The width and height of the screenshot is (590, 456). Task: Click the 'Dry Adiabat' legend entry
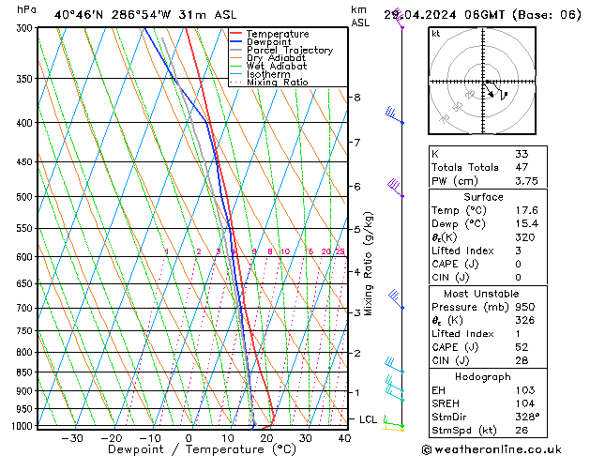[268, 58]
